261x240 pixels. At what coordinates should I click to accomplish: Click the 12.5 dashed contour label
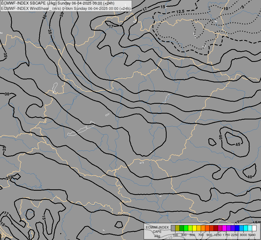(x=180, y=11)
